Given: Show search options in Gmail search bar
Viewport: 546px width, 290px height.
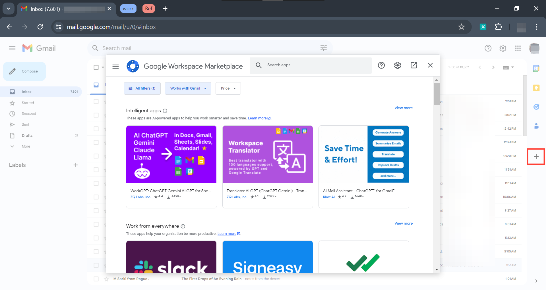Looking at the screenshot, I should (324, 48).
